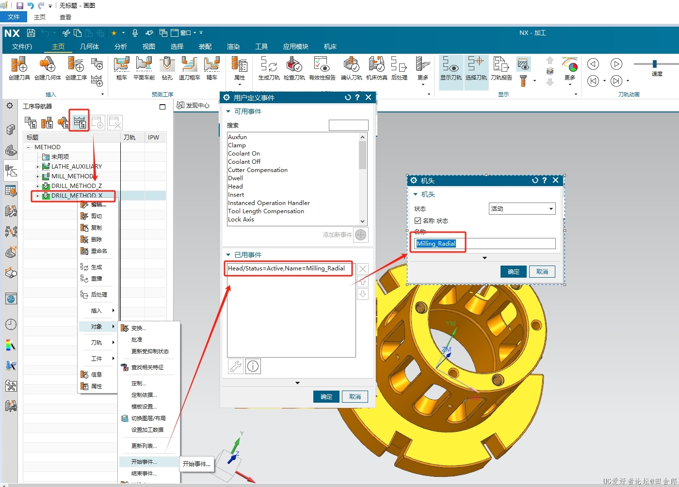Toggle the 名称 状态 checkbox
679x487 pixels.
click(418, 220)
